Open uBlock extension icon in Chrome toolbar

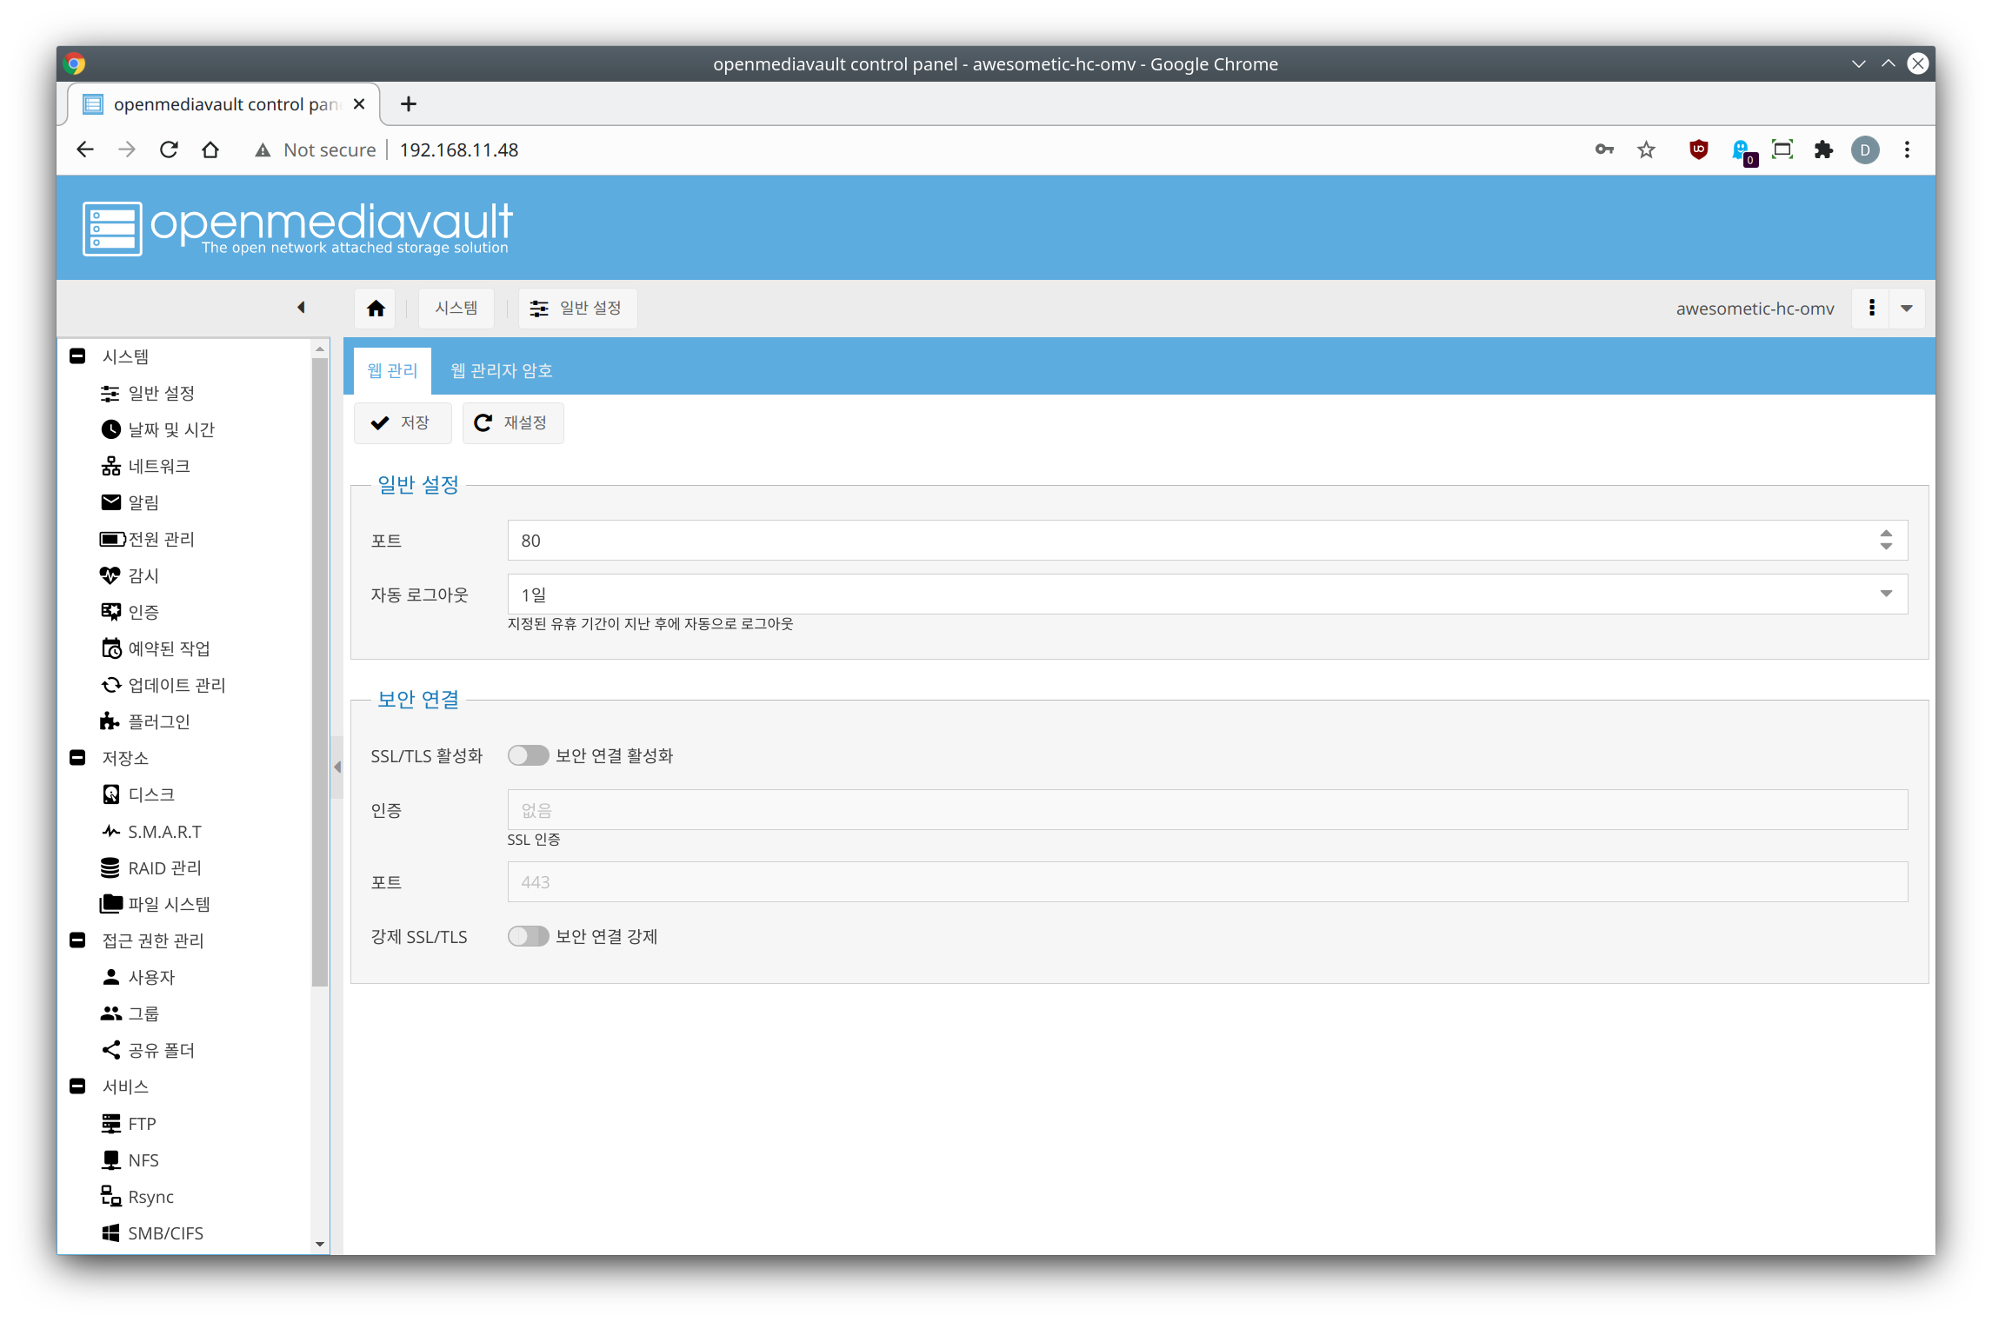coord(1698,149)
